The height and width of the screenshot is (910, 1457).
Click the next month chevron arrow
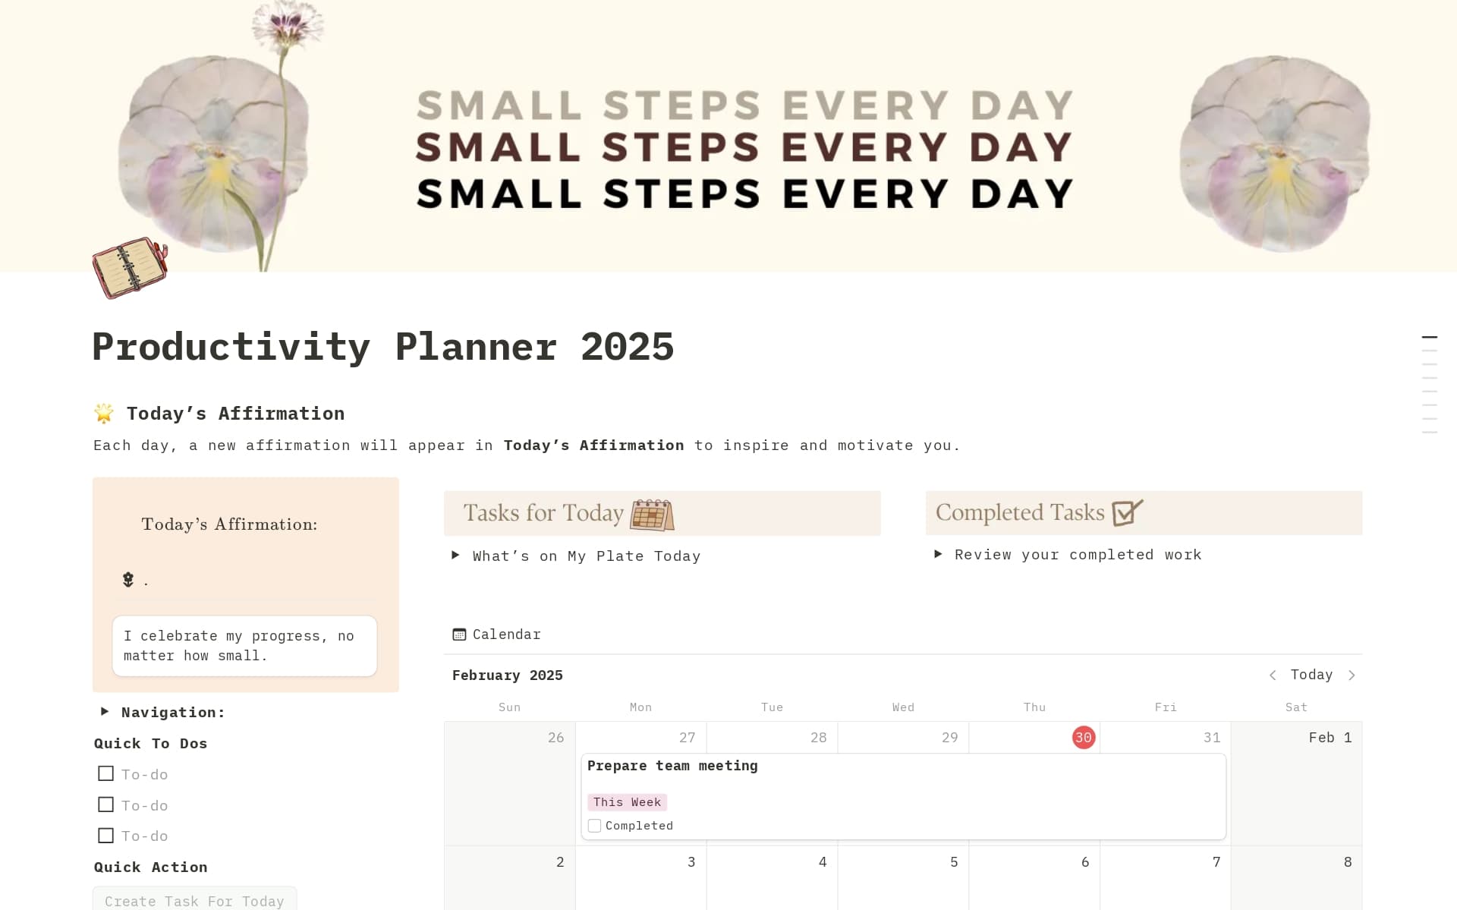point(1352,675)
